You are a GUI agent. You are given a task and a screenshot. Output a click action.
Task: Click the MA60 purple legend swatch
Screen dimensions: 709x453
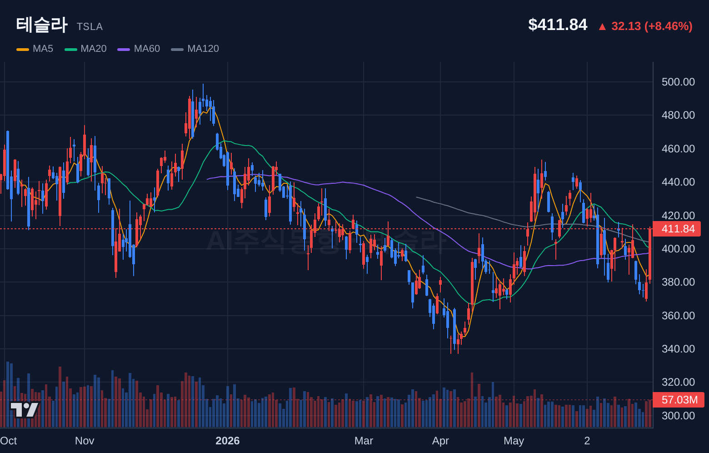pyautogui.click(x=124, y=49)
